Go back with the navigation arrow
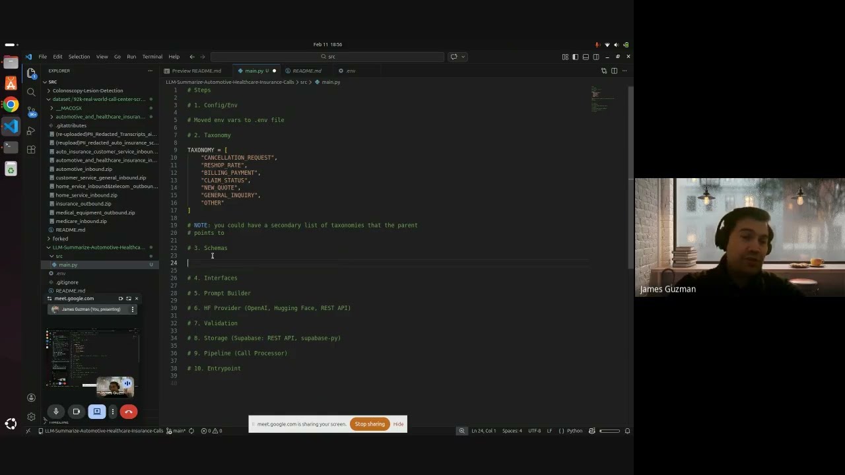845x475 pixels. (192, 57)
